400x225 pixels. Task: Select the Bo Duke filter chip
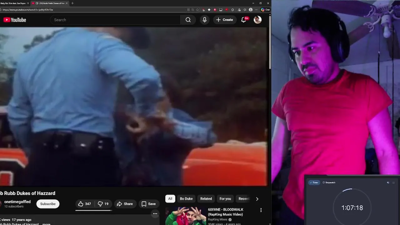[x=186, y=199]
